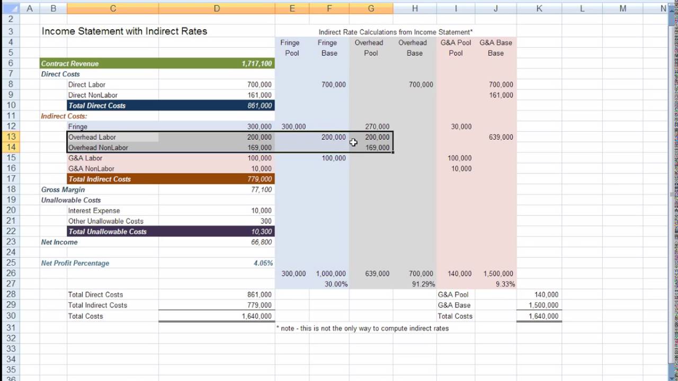Image resolution: width=678 pixels, height=381 pixels.
Task: Click the 'Fringe Pool' column heading
Action: point(292,48)
